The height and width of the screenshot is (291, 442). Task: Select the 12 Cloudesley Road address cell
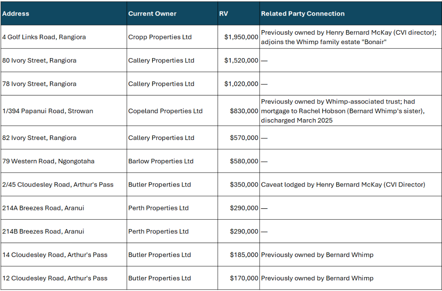(55, 278)
